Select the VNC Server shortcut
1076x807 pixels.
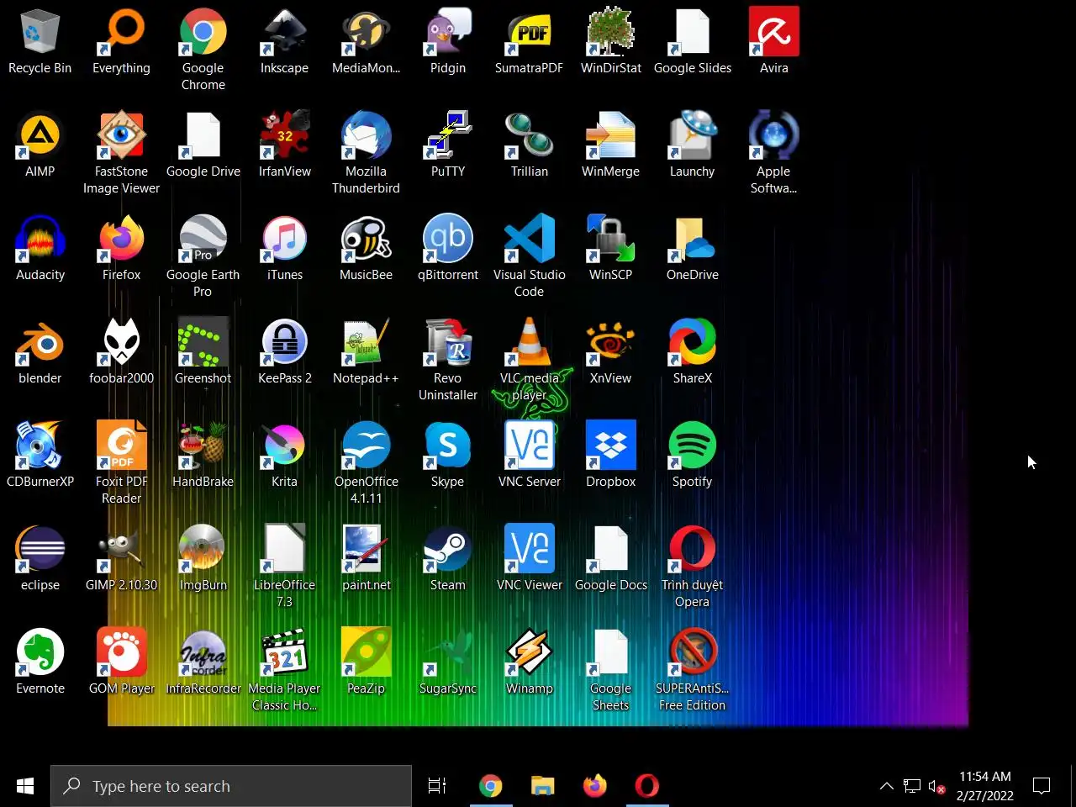click(529, 446)
